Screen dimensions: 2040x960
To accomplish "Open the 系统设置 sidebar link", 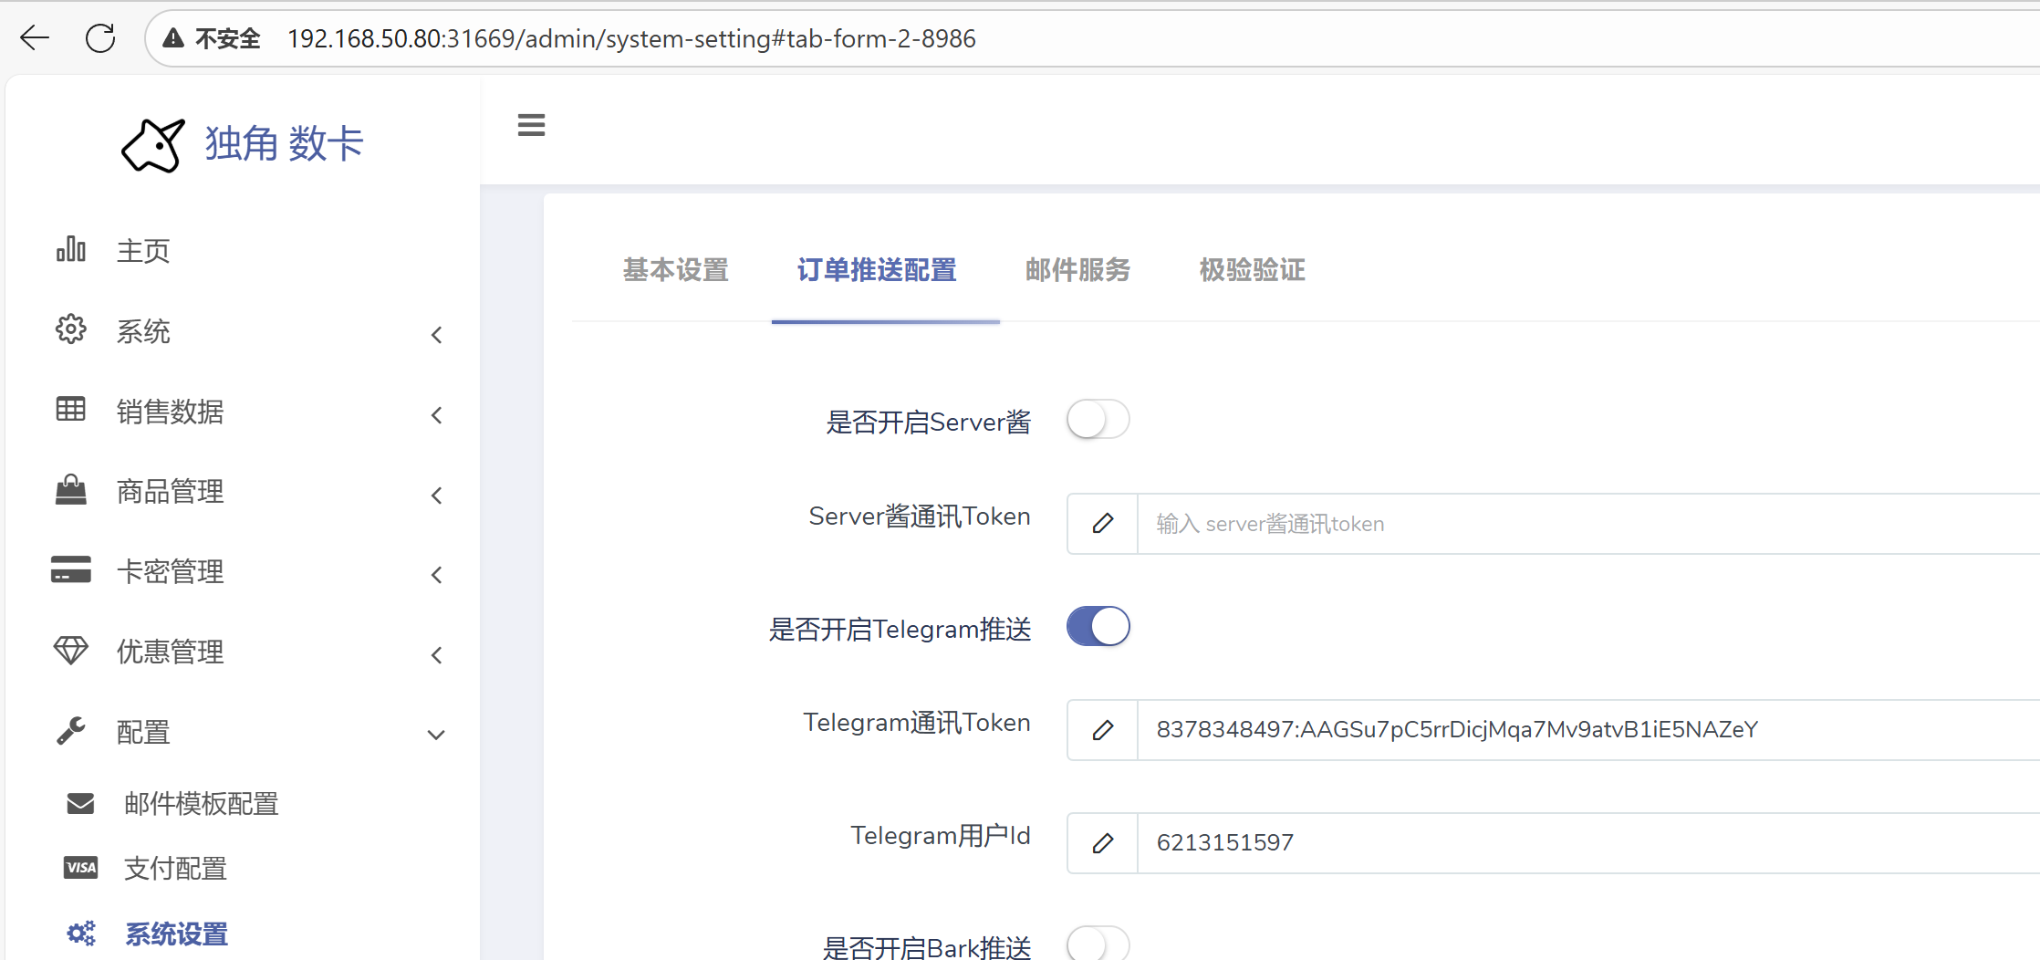I will coord(176,934).
